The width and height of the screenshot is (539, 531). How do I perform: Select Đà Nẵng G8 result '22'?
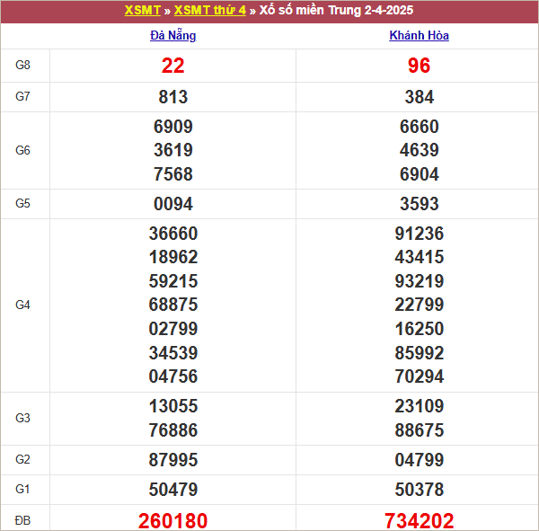[x=172, y=66]
